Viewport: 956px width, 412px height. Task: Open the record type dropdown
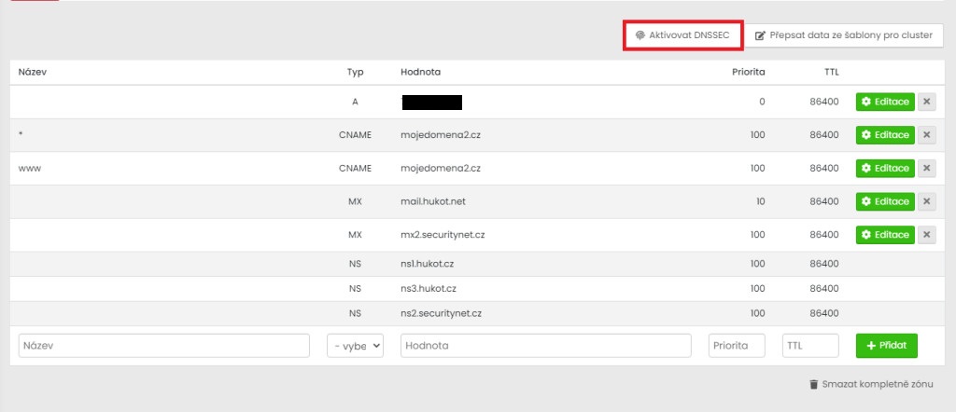coord(355,345)
